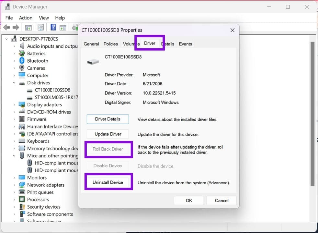Select IDE ATA/ATAPI controllers in tree
The image size is (318, 233).
[x=52, y=134]
